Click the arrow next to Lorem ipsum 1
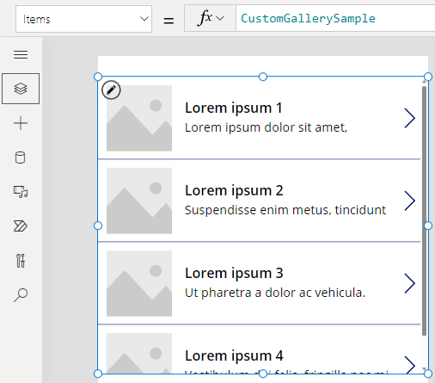The height and width of the screenshot is (383, 435). tap(410, 118)
